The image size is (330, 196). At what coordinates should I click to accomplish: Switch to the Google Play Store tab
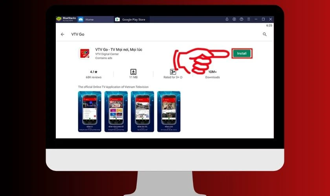132,19
